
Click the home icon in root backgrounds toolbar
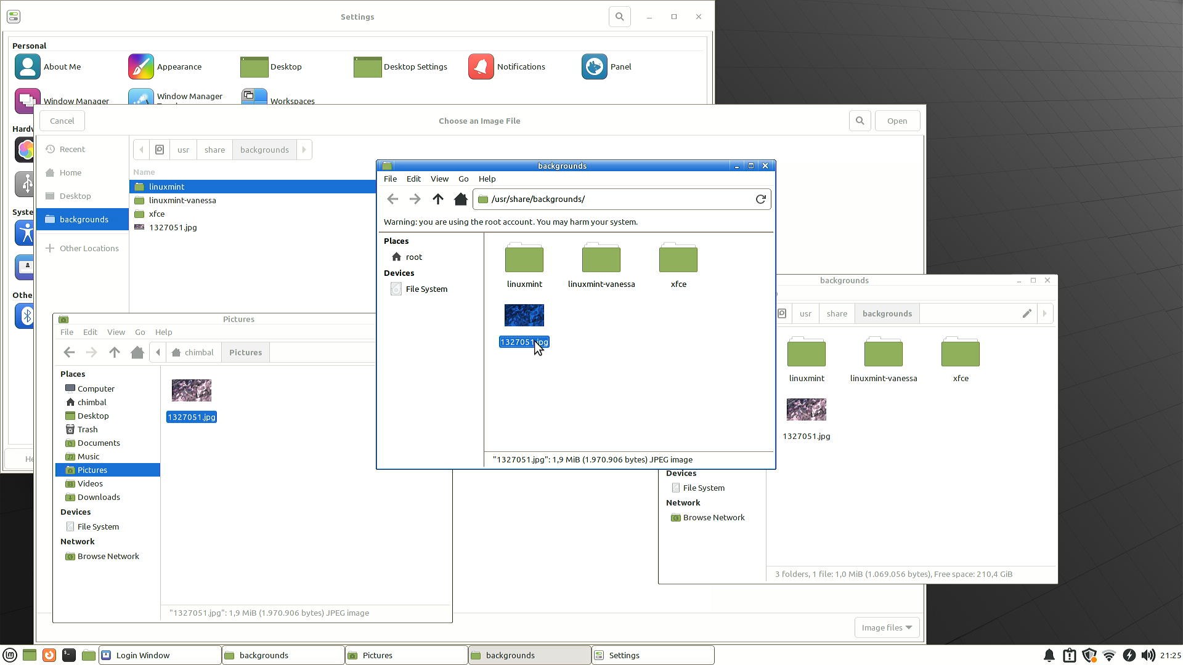pos(460,199)
